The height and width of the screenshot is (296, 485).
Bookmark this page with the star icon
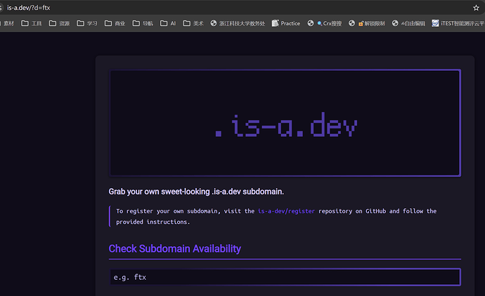pyautogui.click(x=476, y=8)
